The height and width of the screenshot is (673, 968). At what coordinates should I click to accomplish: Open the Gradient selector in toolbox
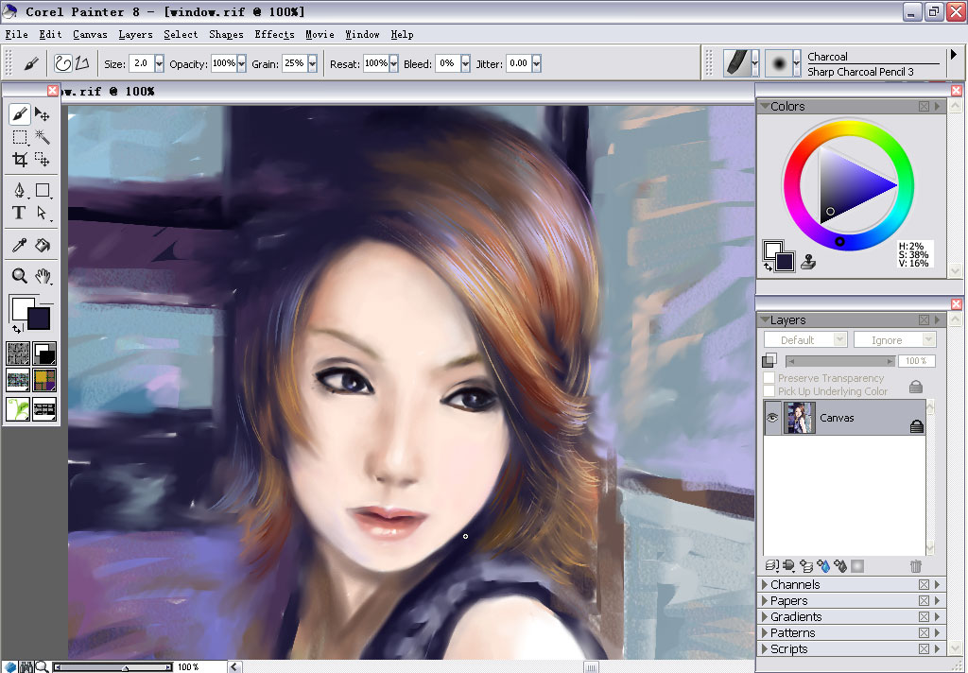44,354
